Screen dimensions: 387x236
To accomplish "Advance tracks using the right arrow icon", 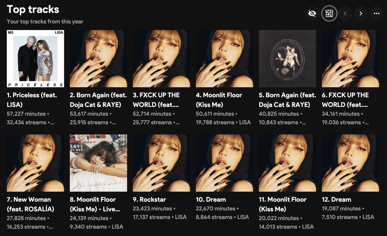I will pyautogui.click(x=361, y=13).
